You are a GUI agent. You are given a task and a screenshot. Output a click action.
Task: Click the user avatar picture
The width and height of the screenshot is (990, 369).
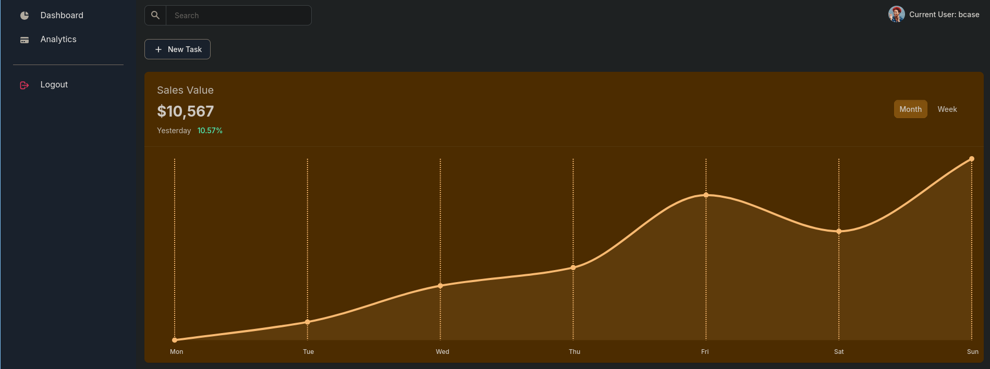tap(896, 15)
